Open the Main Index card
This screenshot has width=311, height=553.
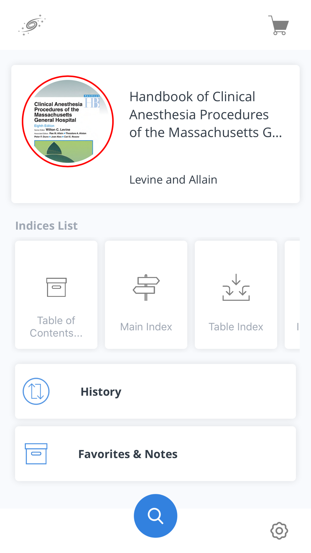146,295
